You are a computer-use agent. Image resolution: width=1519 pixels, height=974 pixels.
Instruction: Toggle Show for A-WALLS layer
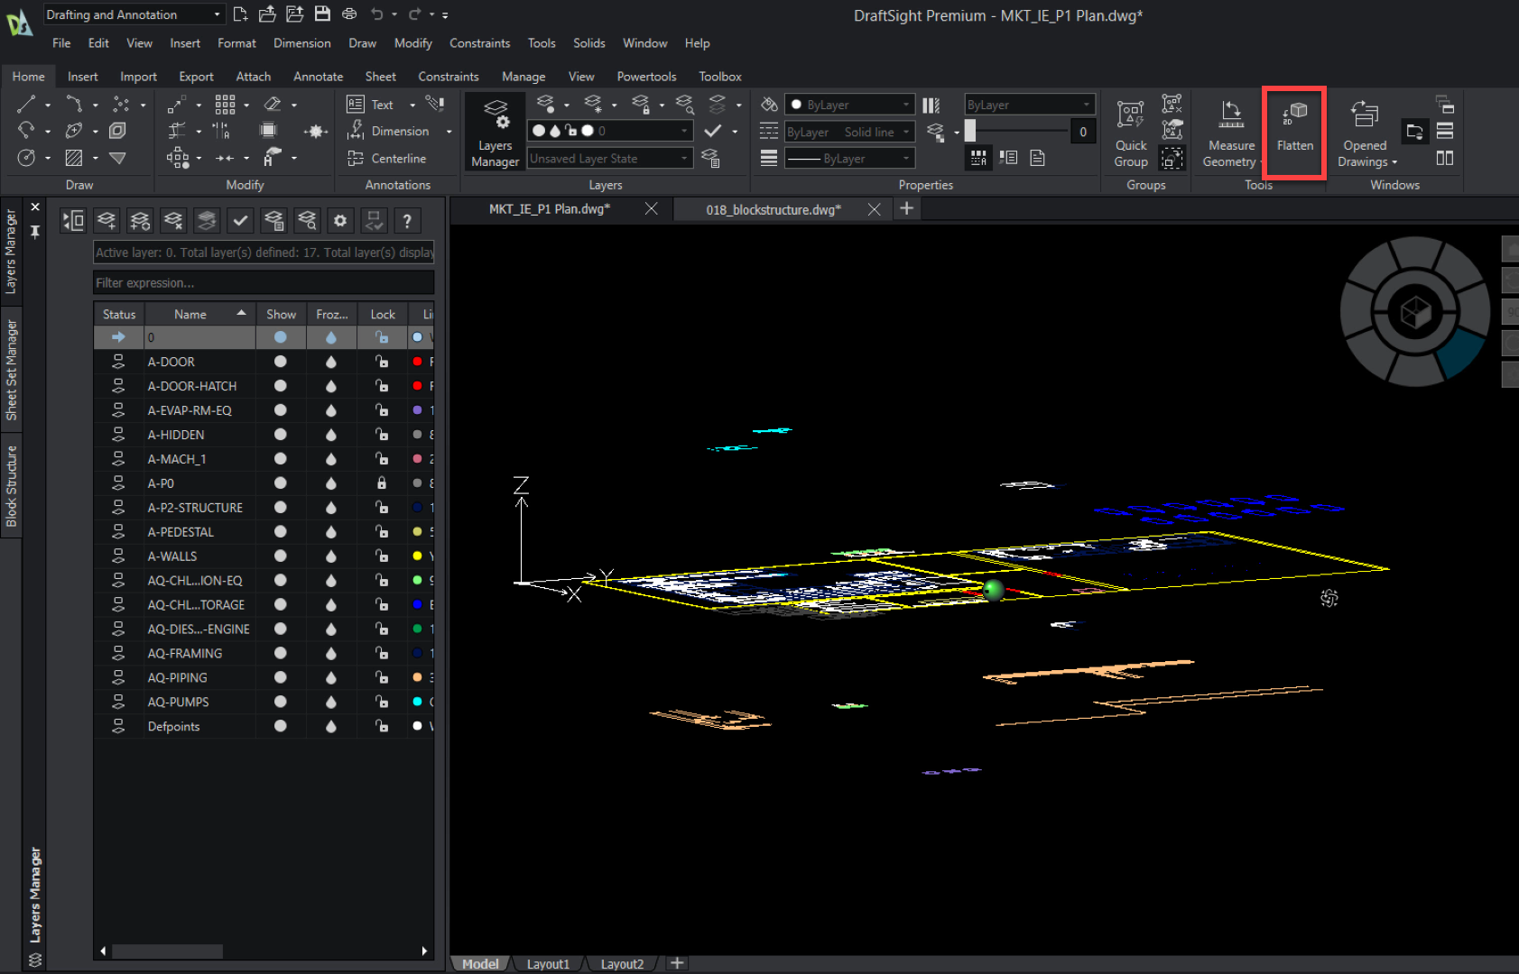pyautogui.click(x=281, y=556)
